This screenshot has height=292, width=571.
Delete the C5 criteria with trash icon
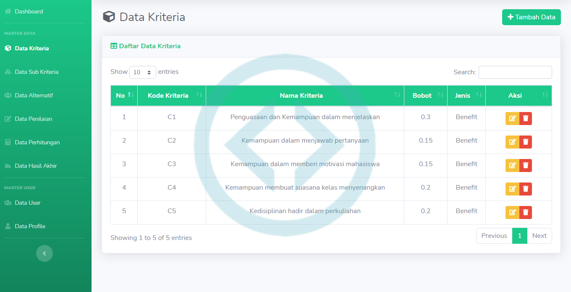pyautogui.click(x=526, y=213)
